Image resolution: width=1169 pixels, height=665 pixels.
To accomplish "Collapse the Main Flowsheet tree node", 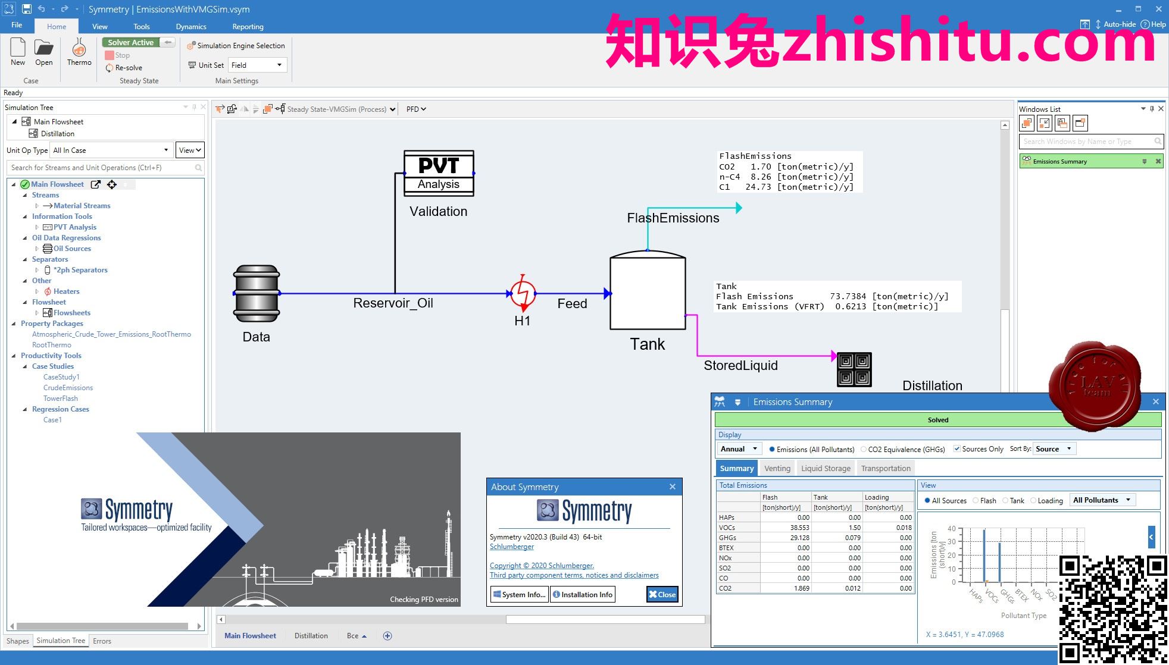I will pos(14,184).
